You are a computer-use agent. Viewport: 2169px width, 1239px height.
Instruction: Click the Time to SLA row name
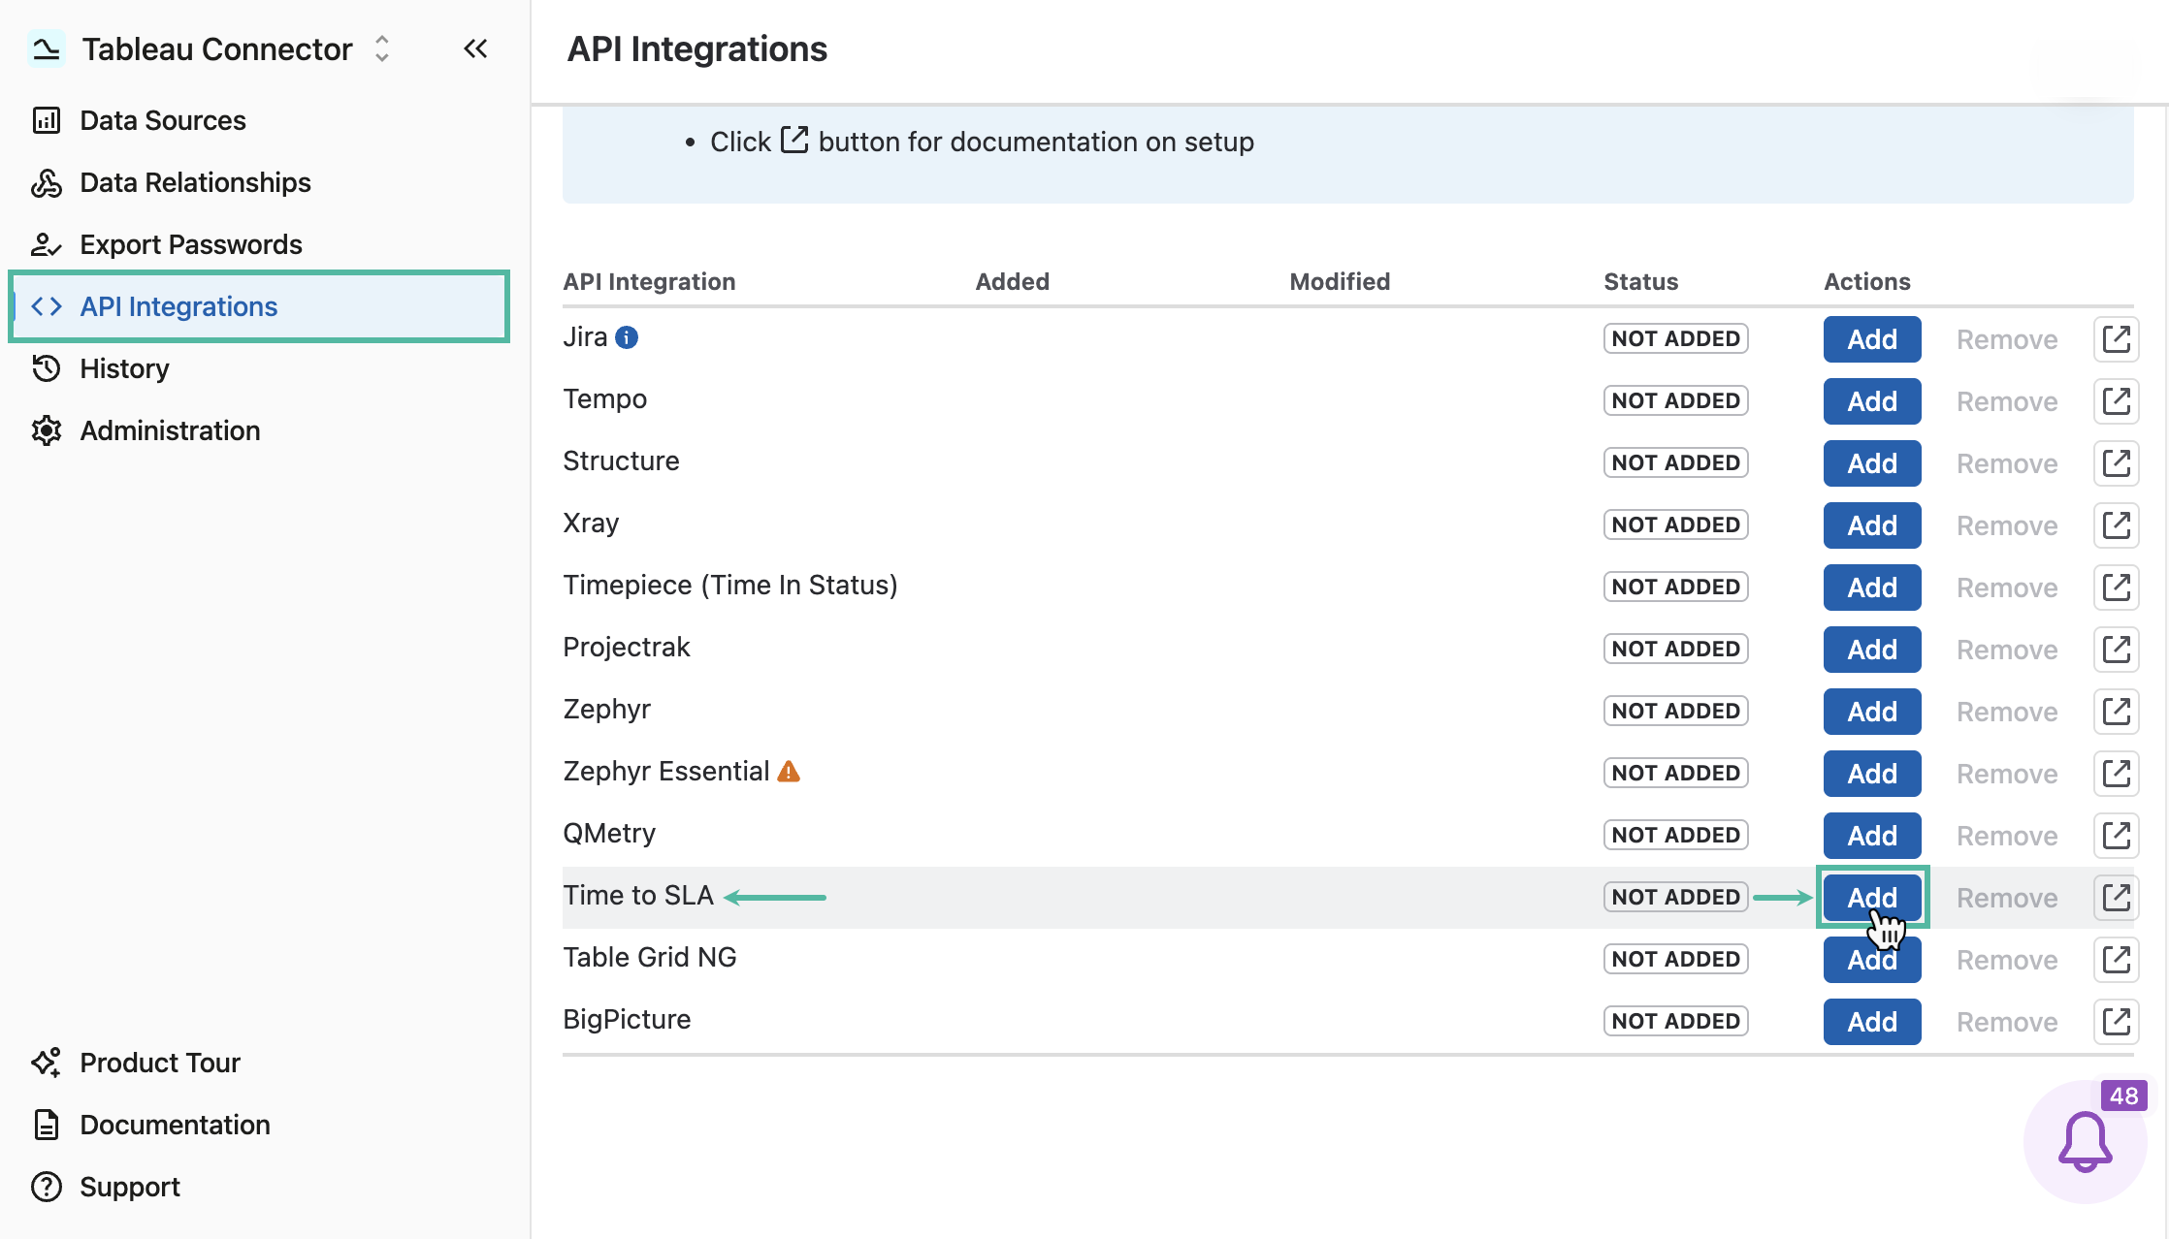[x=638, y=896]
